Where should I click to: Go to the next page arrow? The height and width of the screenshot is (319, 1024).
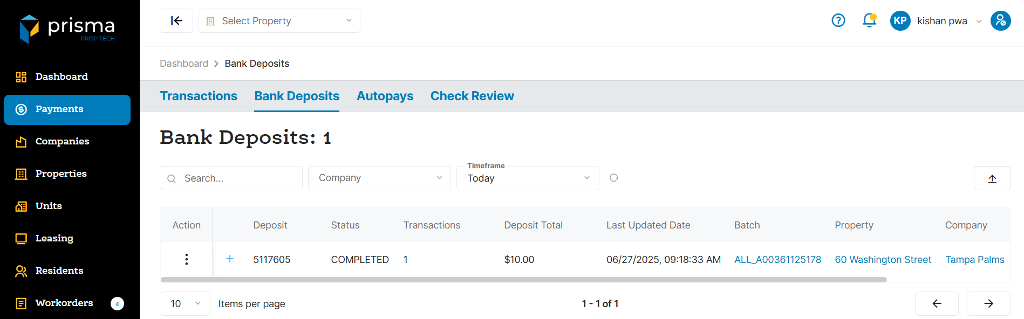988,303
